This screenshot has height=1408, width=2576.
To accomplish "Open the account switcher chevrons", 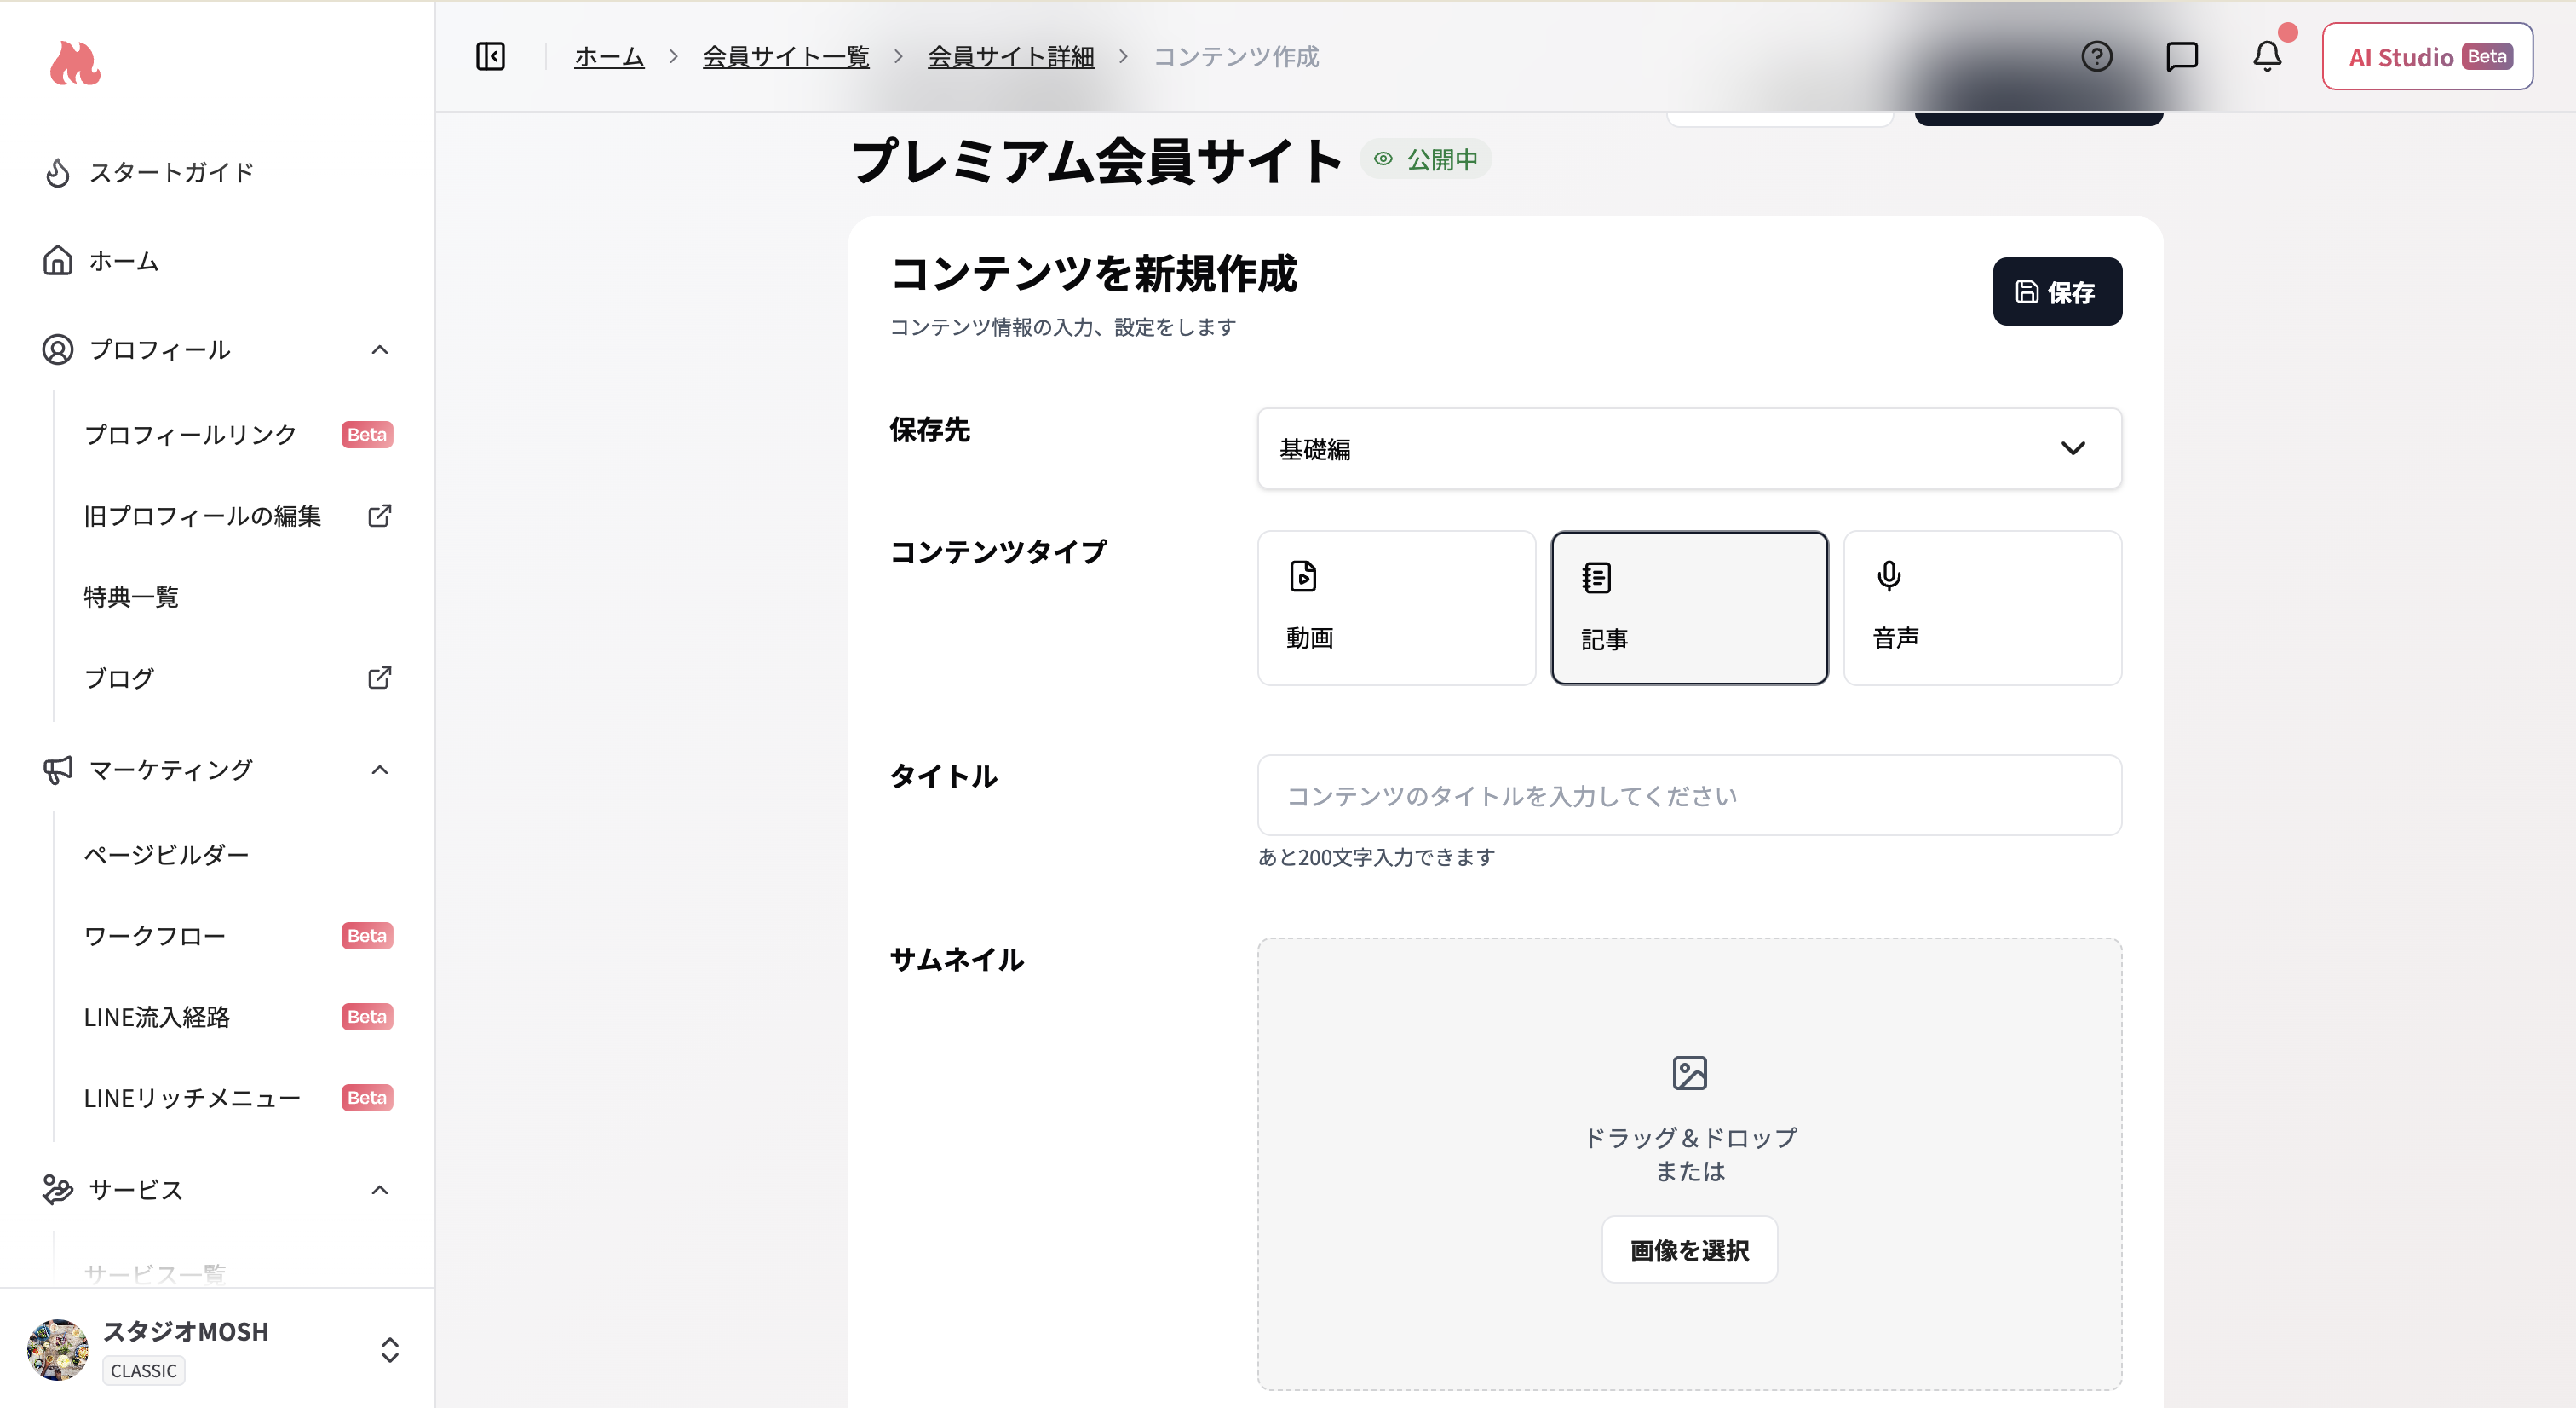I will coord(390,1350).
